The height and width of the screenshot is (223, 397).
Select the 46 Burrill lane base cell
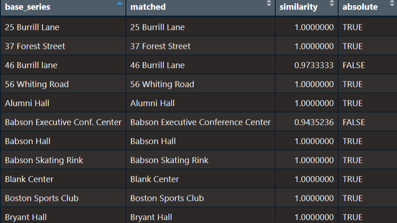pos(63,65)
